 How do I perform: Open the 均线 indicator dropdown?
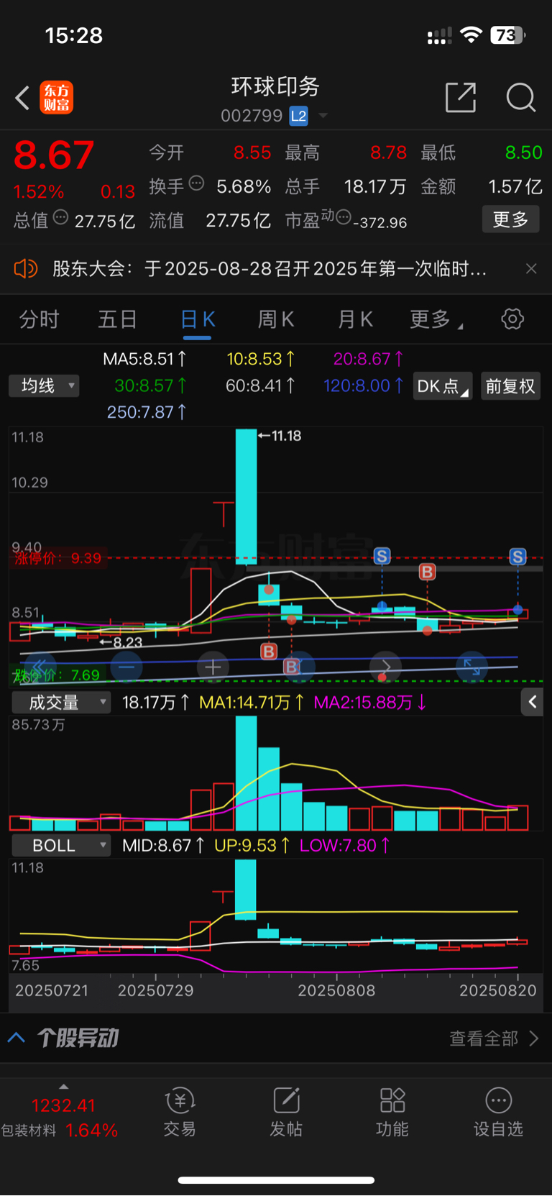[44, 386]
